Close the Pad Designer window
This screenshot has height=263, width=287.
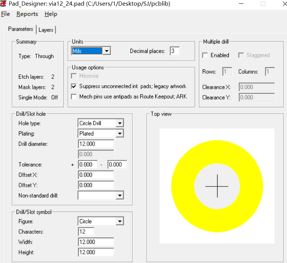coord(284,4)
